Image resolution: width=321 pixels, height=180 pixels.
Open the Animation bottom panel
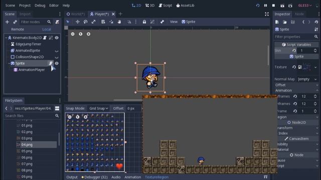coord(132,177)
